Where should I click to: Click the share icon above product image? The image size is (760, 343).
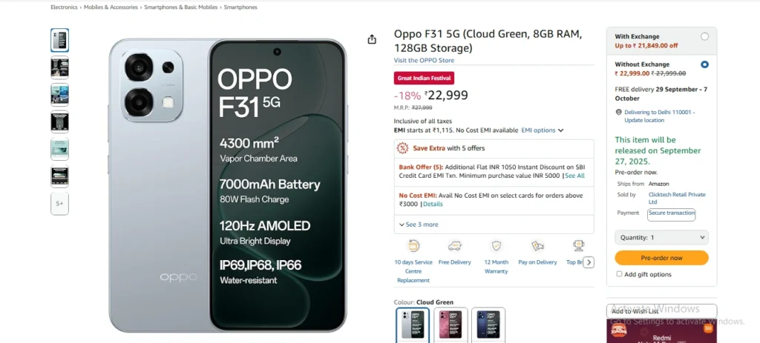coord(372,39)
